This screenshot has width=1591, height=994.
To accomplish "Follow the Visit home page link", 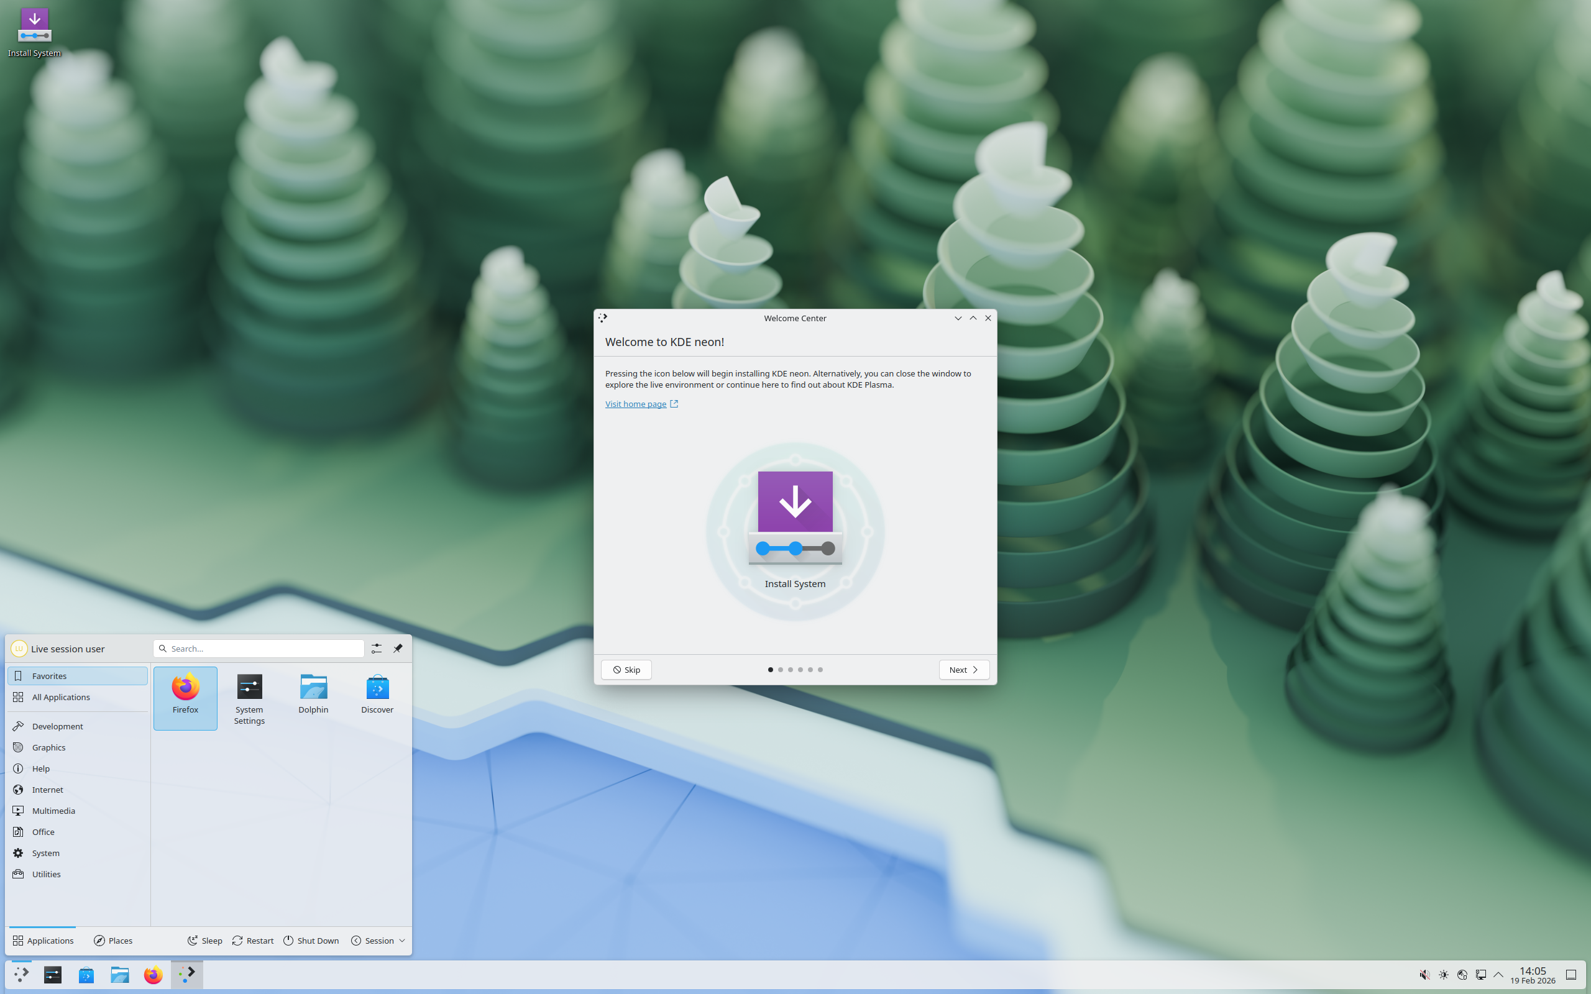I will [x=641, y=404].
